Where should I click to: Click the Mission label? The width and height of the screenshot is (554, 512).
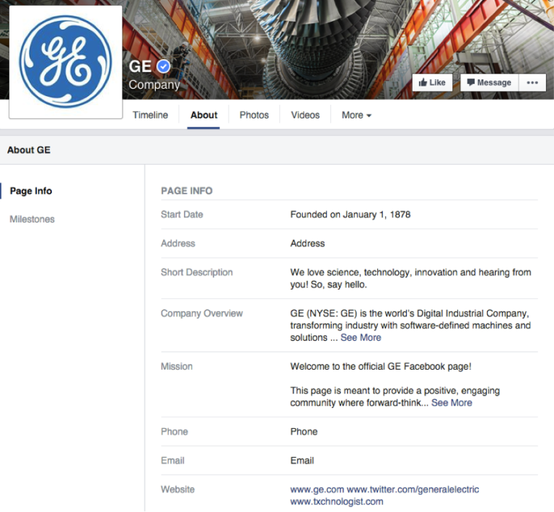[x=177, y=366]
